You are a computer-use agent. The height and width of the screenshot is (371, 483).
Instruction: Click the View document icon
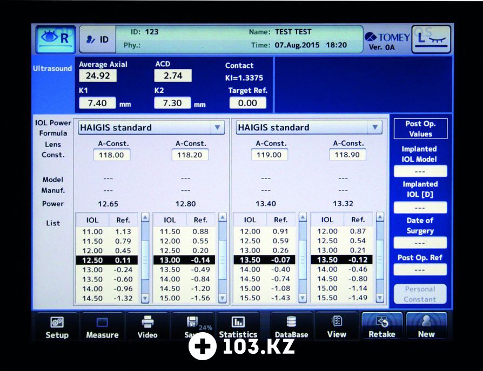(x=337, y=327)
